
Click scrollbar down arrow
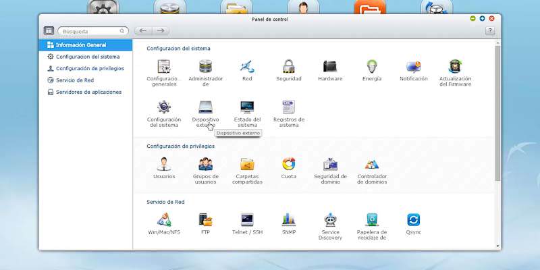tap(497, 246)
